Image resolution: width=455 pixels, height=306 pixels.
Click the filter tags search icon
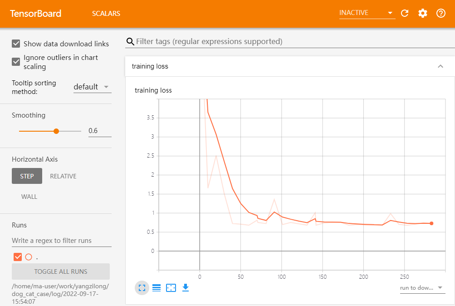click(130, 42)
